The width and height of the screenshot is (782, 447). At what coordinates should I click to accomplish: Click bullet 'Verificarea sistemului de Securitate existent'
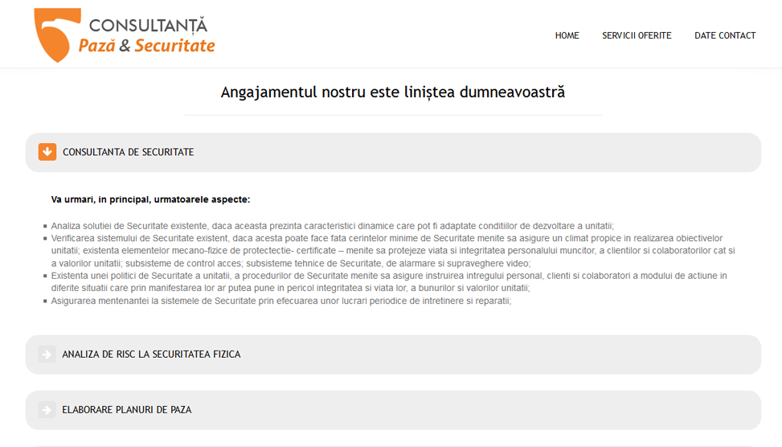[393, 251]
